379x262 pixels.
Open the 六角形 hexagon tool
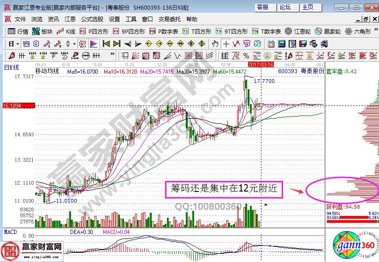(x=357, y=31)
